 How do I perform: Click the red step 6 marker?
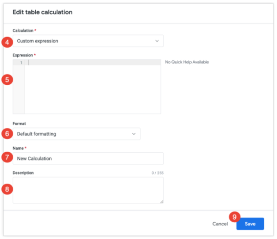click(x=7, y=133)
